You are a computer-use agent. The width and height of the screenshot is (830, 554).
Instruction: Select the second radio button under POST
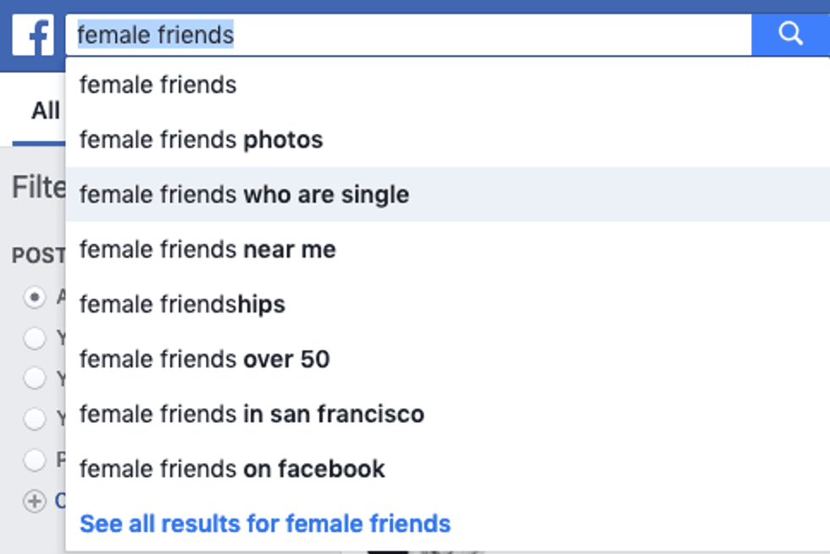point(35,338)
